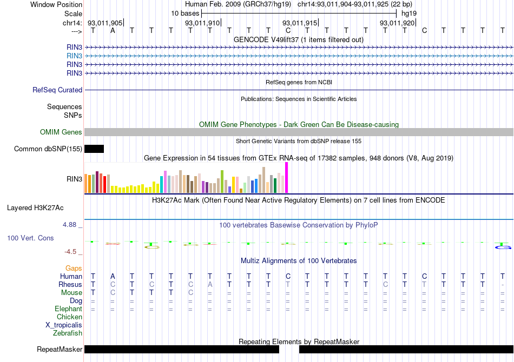Click the 'chr14:' base position label
The image size is (514, 362).
click(72, 23)
